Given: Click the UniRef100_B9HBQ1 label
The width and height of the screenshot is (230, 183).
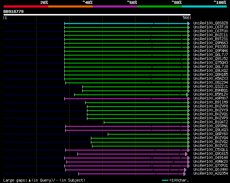Looking at the screenshot, I should [x=211, y=91].
